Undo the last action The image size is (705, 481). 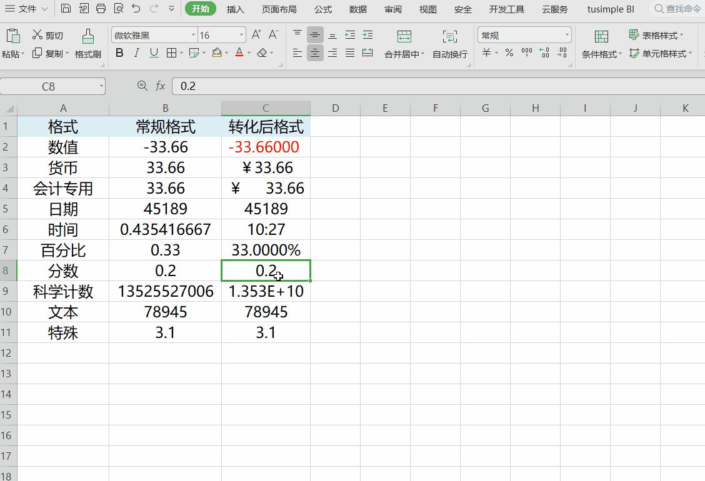136,9
